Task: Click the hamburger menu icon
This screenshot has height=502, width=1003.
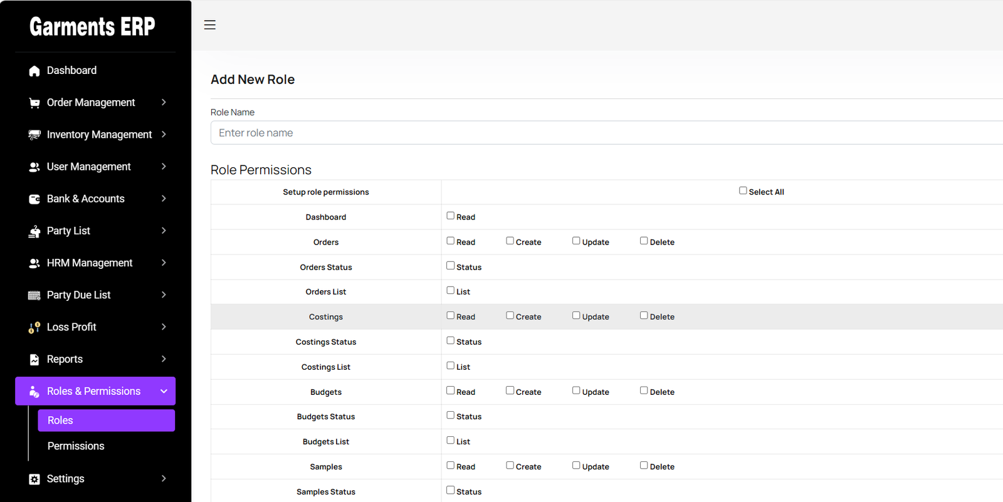Action: coord(210,25)
